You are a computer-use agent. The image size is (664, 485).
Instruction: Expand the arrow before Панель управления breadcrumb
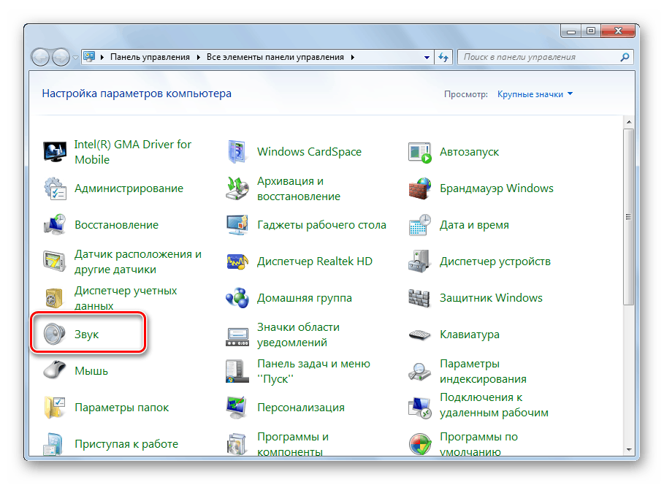pyautogui.click(x=102, y=57)
